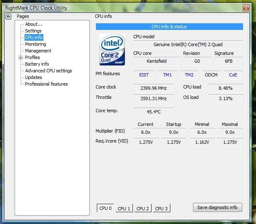Switch to the CPU 0 tab
Viewport: 256px width, 224px height.
105,208
